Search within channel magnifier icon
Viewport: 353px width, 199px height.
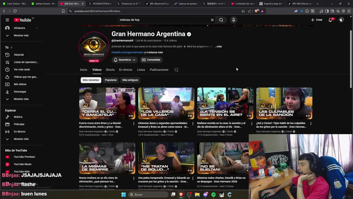pyautogui.click(x=176, y=70)
